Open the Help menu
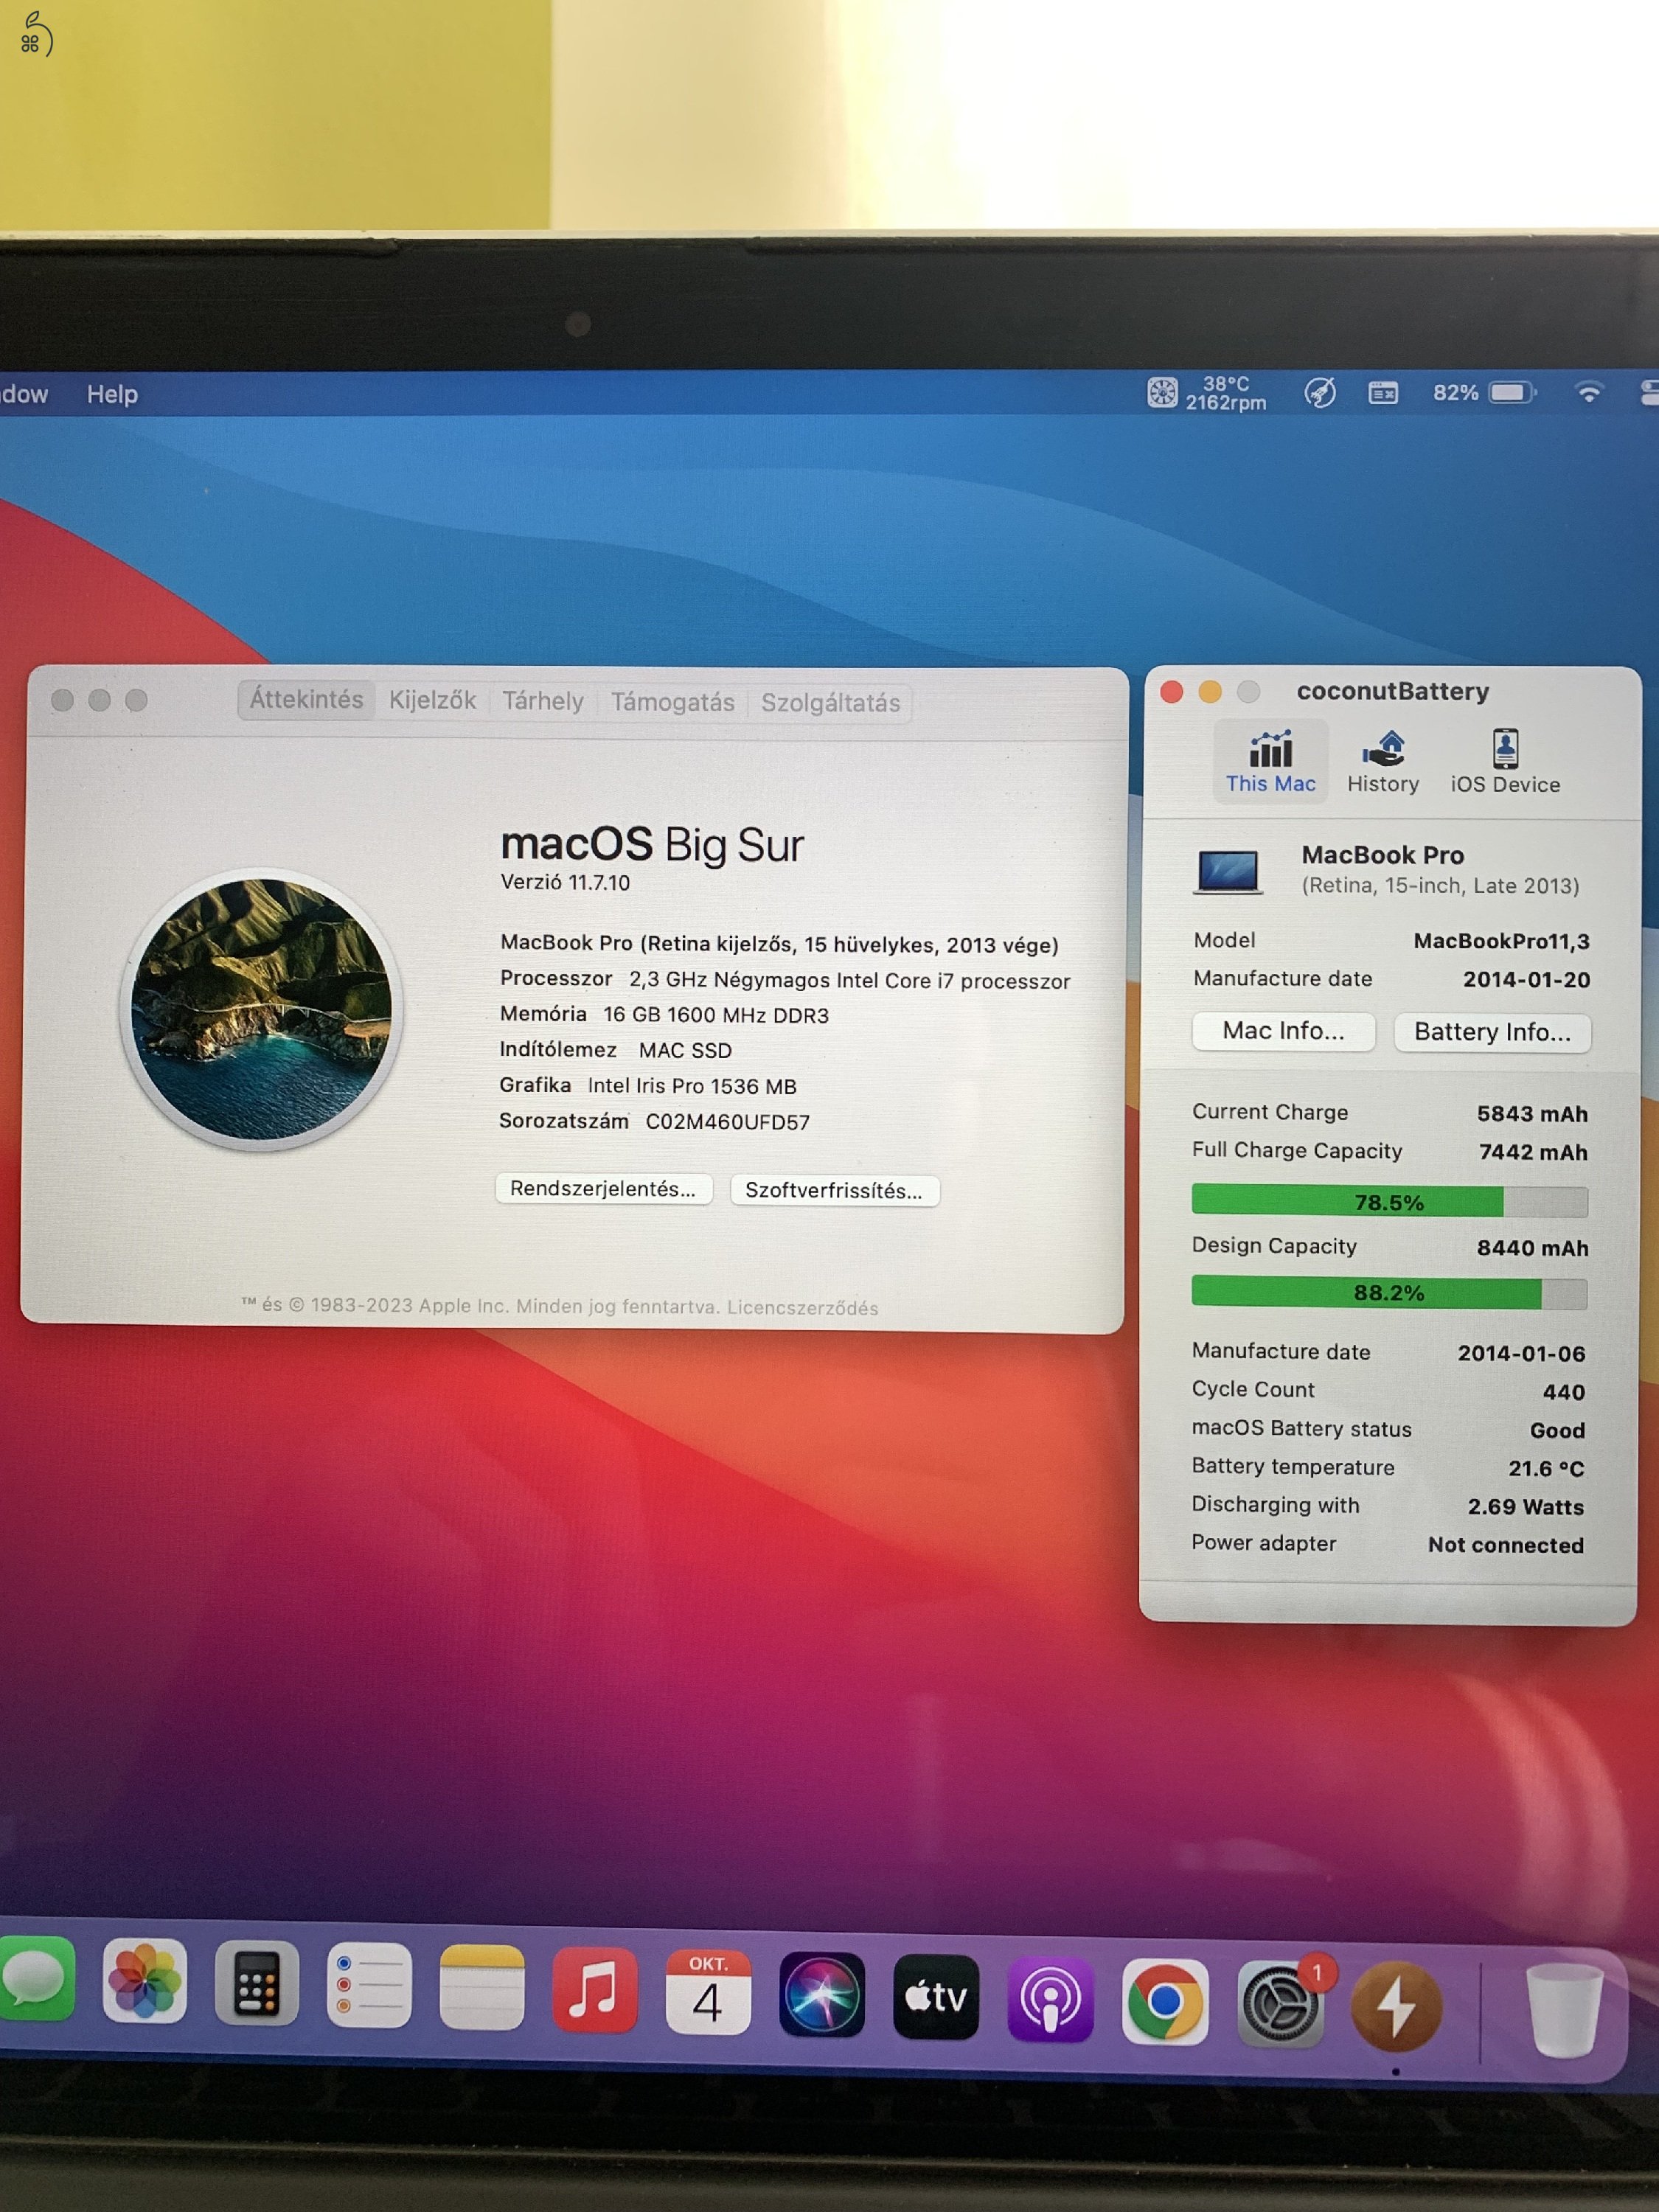 point(112,394)
